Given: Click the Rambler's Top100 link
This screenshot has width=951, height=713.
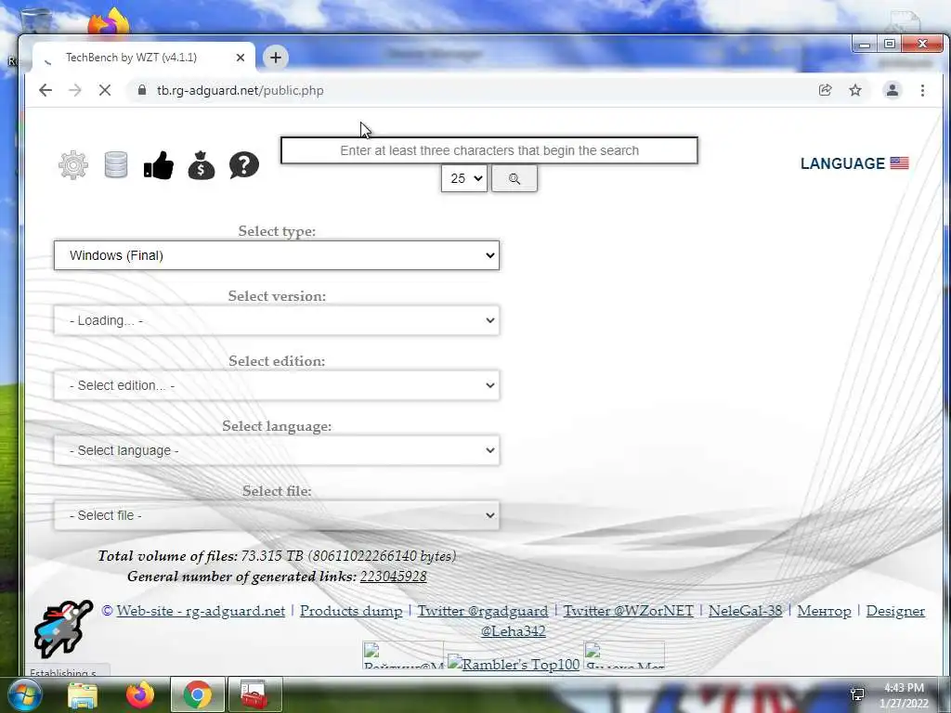Looking at the screenshot, I should click(514, 663).
